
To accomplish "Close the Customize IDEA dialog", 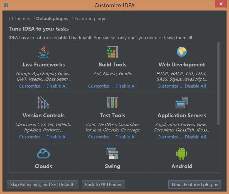I will tap(221, 4).
